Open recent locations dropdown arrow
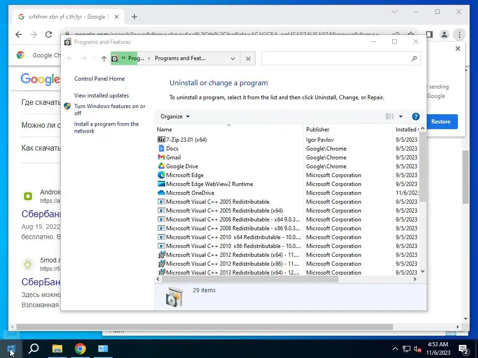 (94, 58)
